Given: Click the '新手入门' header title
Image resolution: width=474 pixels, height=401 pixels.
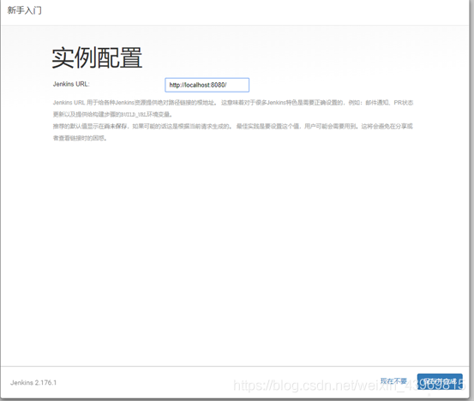Looking at the screenshot, I should pyautogui.click(x=25, y=10).
